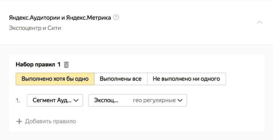The image size is (273, 140).
Task: Click "Добавить правило" link
Action: point(46,121)
